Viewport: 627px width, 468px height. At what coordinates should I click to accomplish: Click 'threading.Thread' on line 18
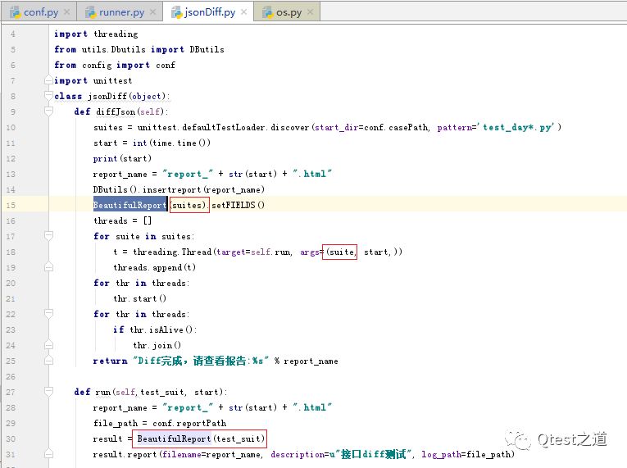pos(172,252)
